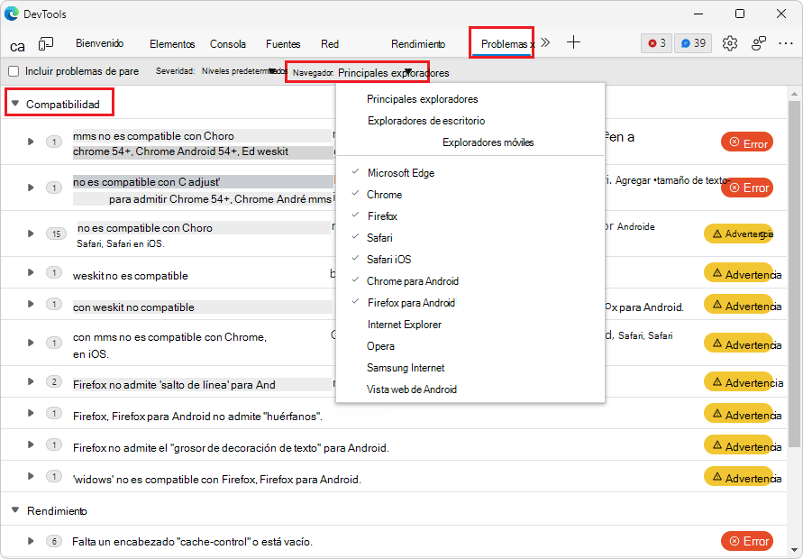803x559 pixels.
Task: Expand the 'huérfanos' Firefox issue
Action: click(31, 413)
